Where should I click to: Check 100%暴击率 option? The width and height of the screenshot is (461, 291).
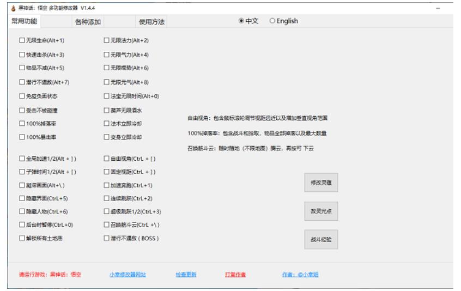click(x=22, y=137)
